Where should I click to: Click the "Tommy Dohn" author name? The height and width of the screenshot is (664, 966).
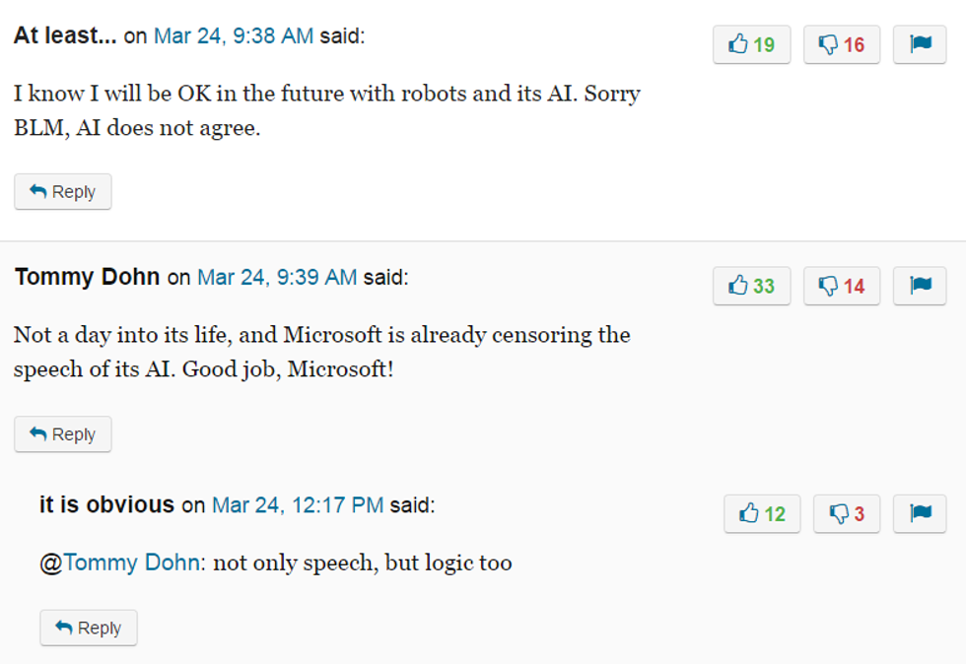click(x=87, y=277)
